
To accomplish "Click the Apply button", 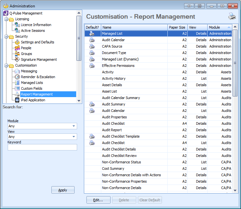I will pyautogui.click(x=63, y=190).
